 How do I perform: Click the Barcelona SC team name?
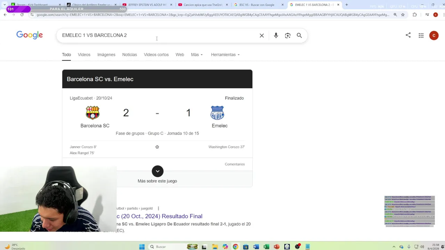95,126
